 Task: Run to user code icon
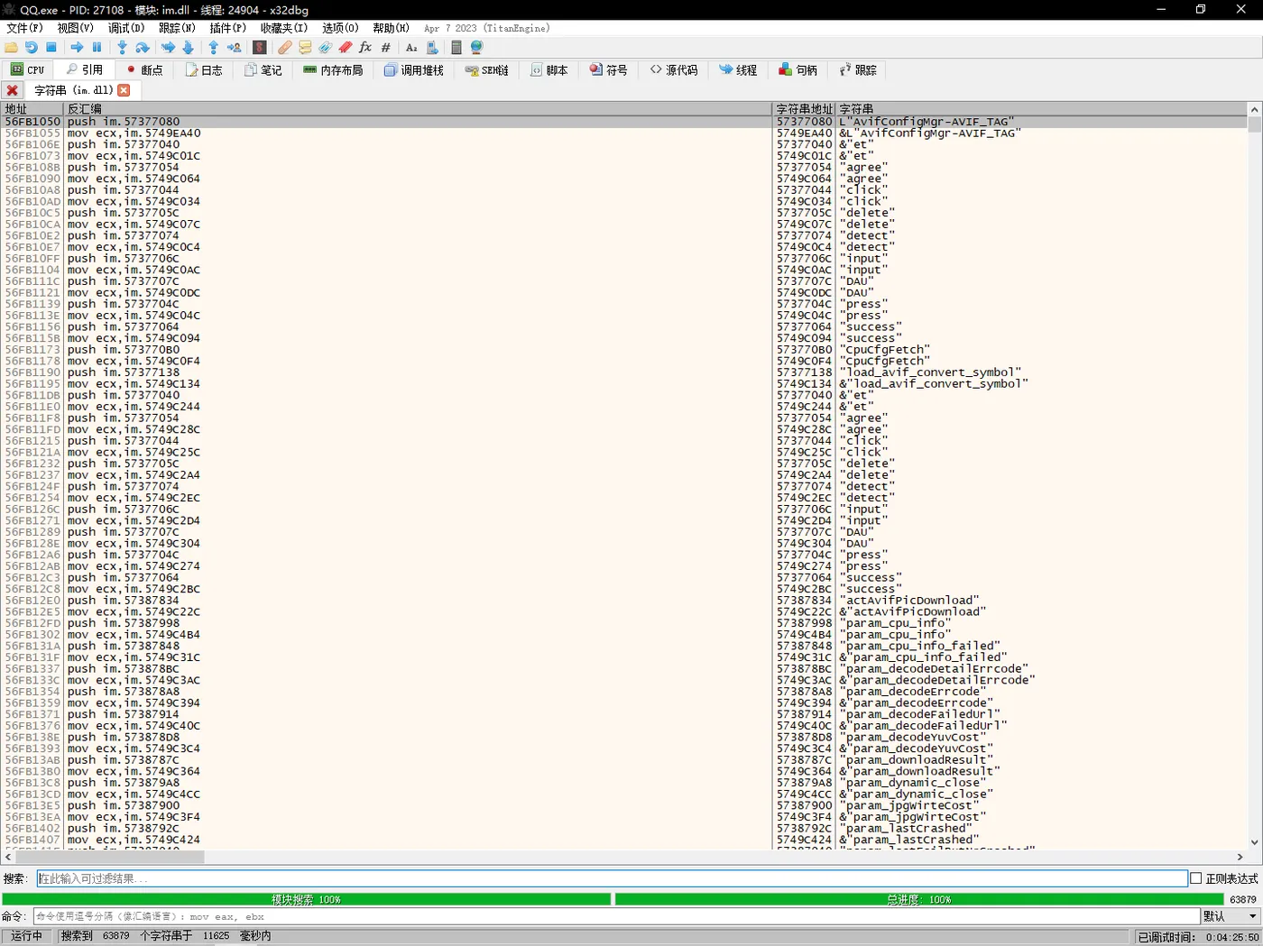(234, 48)
